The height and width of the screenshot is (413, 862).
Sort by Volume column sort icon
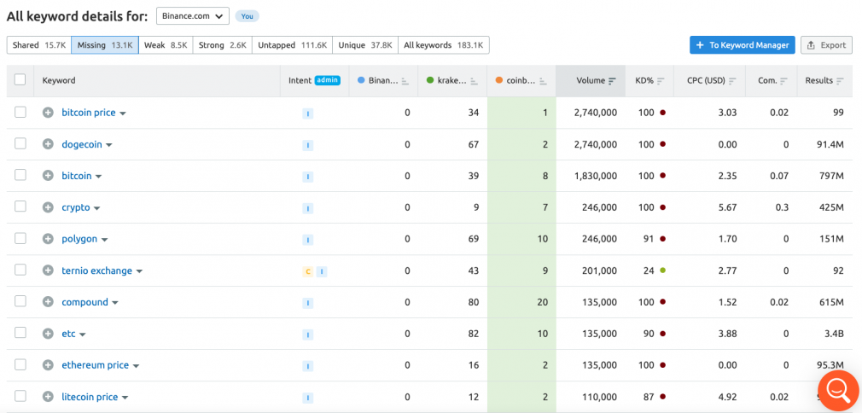[612, 81]
